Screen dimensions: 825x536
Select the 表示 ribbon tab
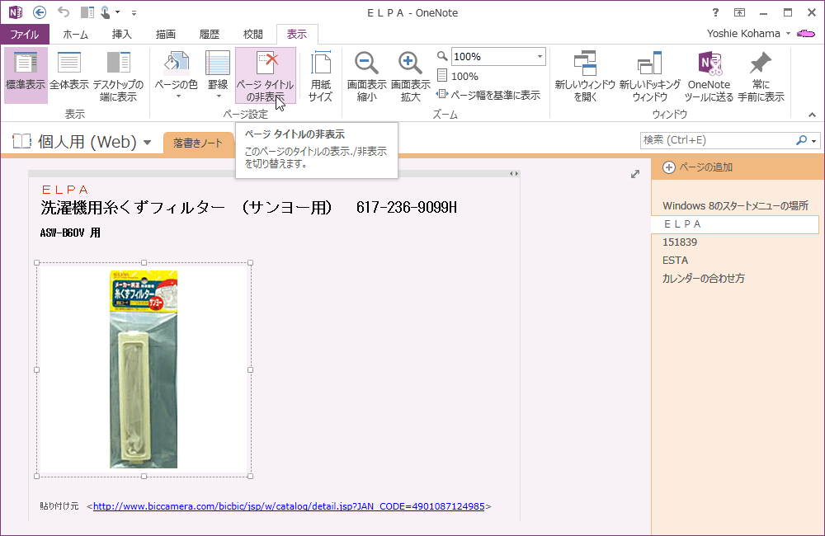point(297,34)
